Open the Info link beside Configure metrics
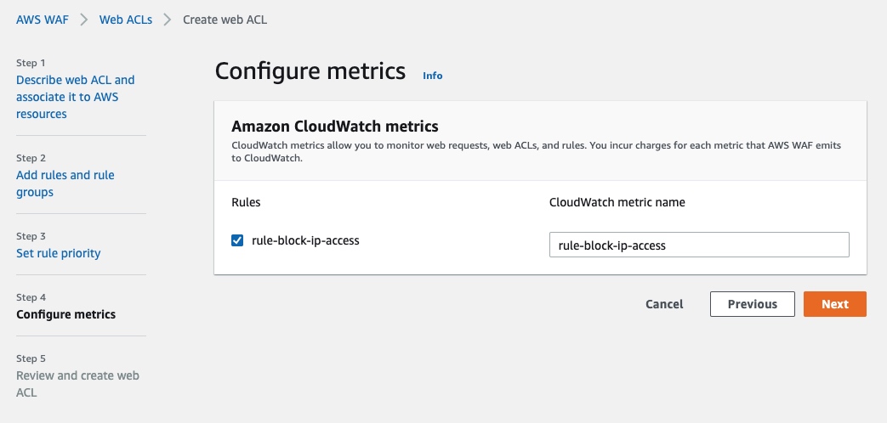887x423 pixels. click(x=432, y=76)
